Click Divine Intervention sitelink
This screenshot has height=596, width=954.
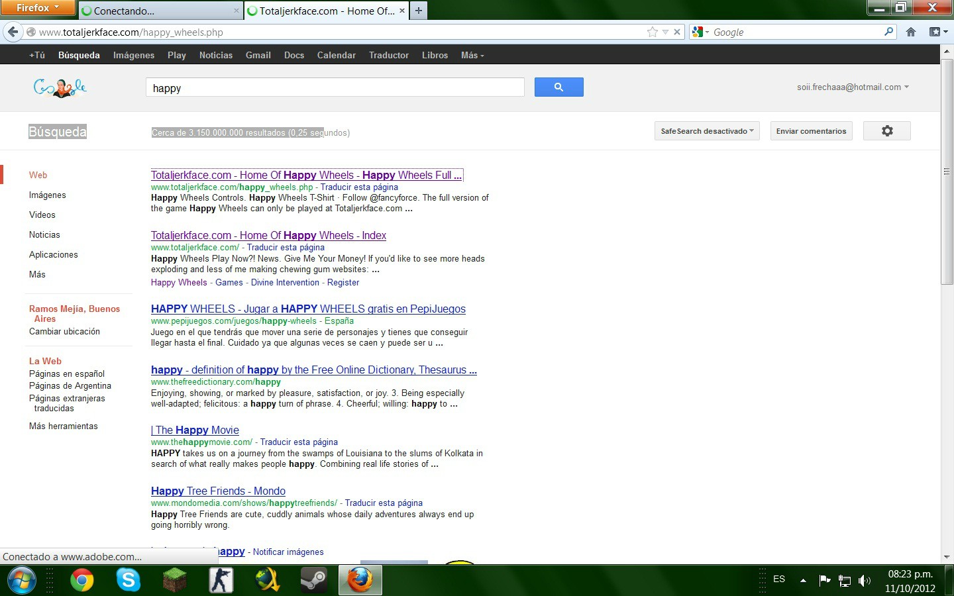click(x=285, y=282)
